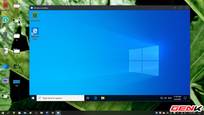204x115 pixels.
Task: Select the image file named 4
Action: coord(17,7)
